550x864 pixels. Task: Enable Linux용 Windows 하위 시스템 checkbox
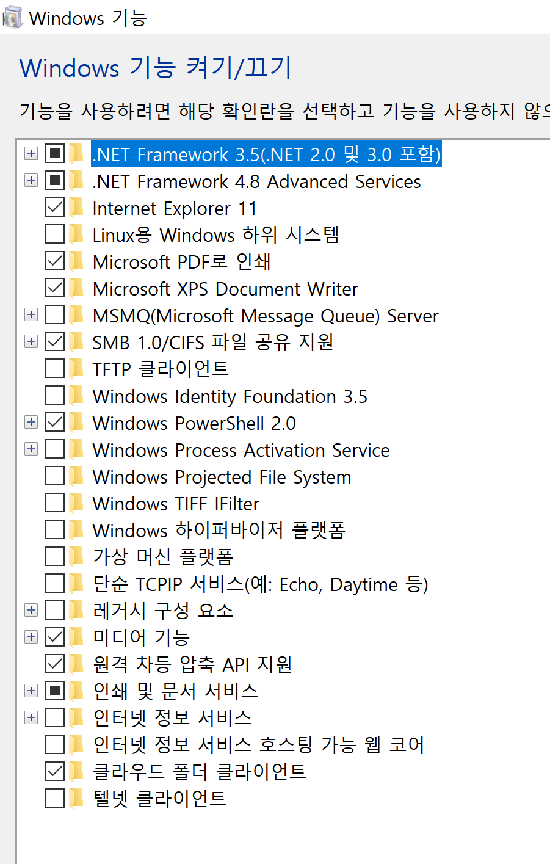click(x=55, y=234)
